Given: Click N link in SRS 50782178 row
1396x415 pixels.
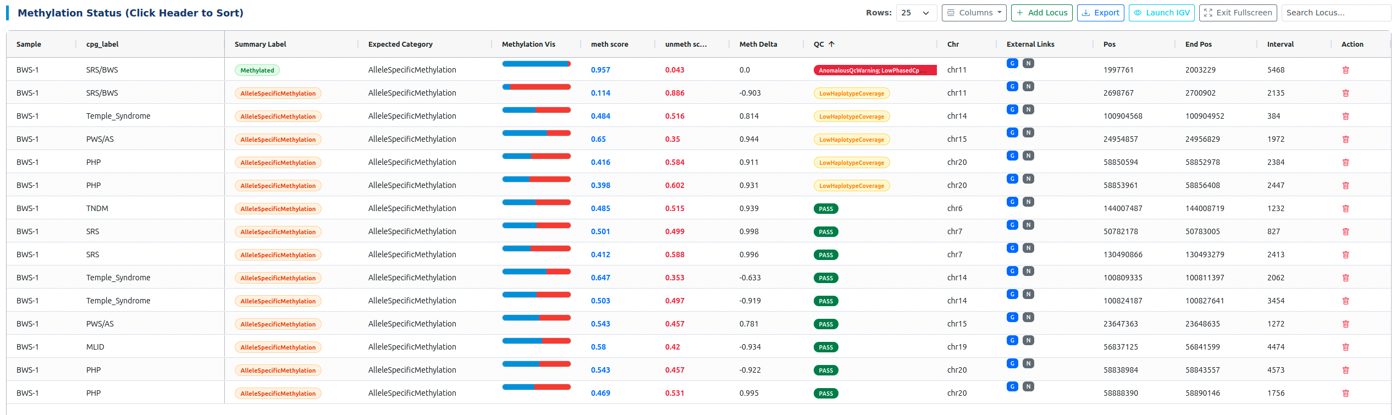Looking at the screenshot, I should coord(1028,225).
